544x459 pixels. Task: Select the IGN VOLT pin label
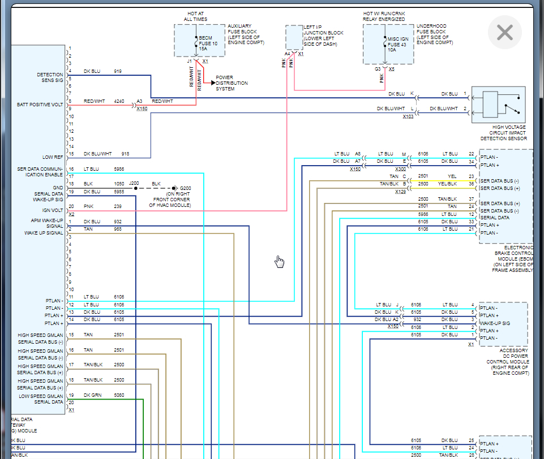[x=52, y=210]
